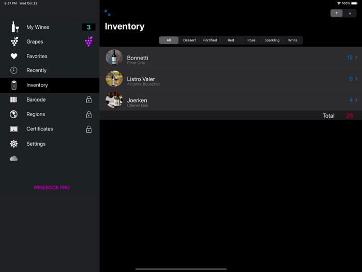Click the Inventory page heading
The height and width of the screenshot is (272, 362).
[125, 26]
